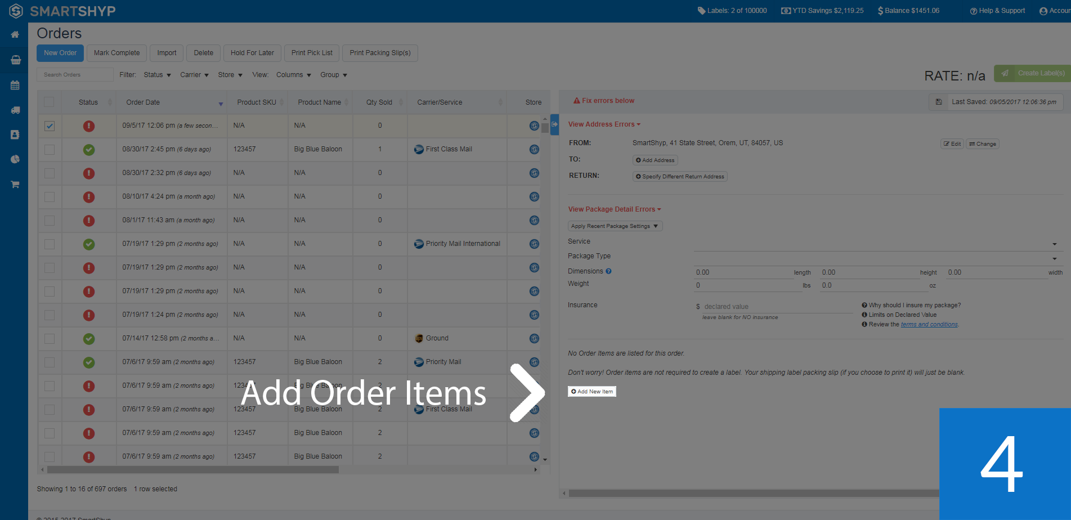Toggle the select-all checkbox in the table header
Screen dimensions: 1071x520
(x=49, y=102)
